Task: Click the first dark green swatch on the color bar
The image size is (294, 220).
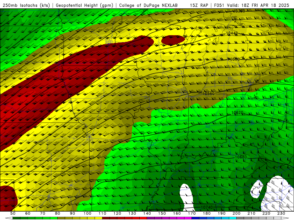Action: pyautogui.click(x=16, y=218)
